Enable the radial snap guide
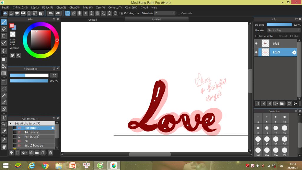302x170 pixels. (91, 13)
